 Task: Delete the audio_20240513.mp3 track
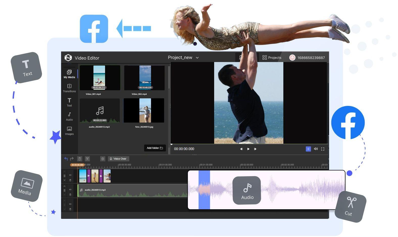(70, 195)
